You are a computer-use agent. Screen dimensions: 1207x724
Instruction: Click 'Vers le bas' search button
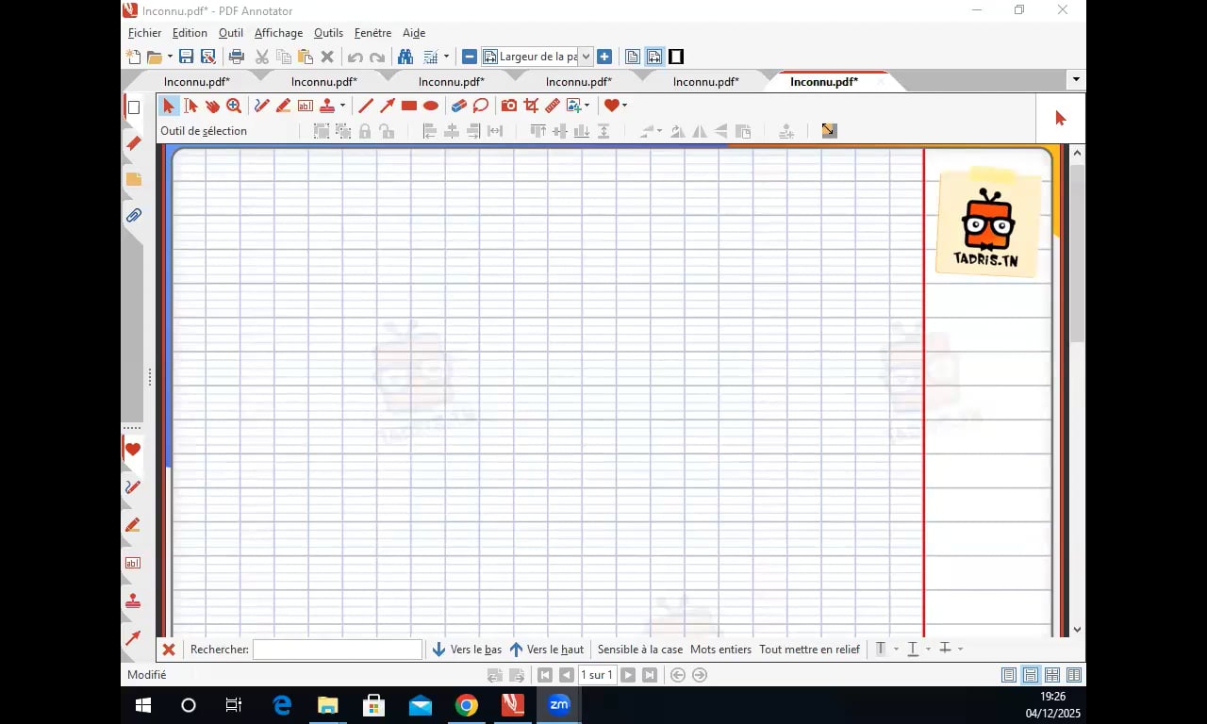click(x=467, y=650)
